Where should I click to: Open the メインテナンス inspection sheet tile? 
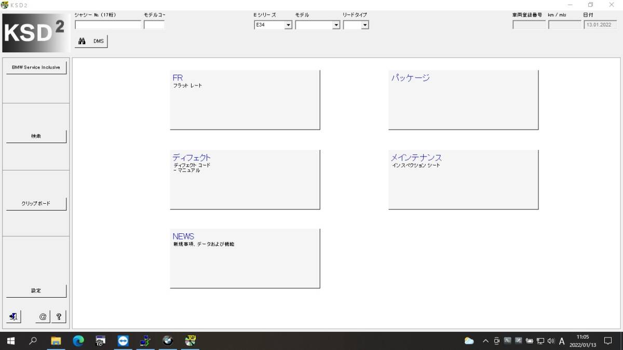coord(464,180)
